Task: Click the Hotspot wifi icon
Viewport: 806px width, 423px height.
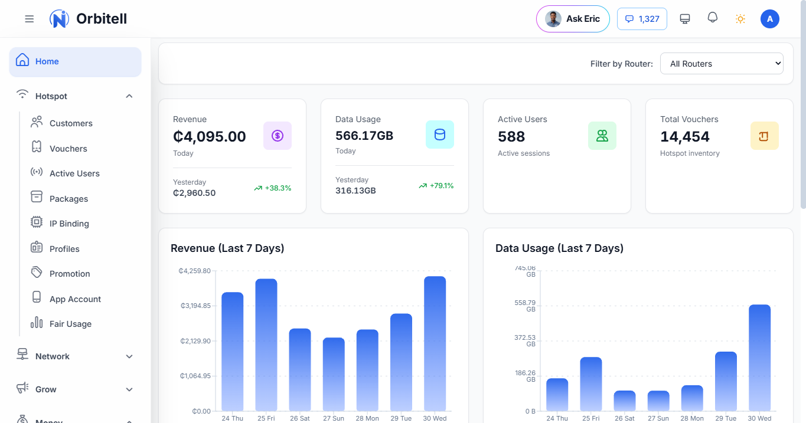Action: [x=22, y=94]
